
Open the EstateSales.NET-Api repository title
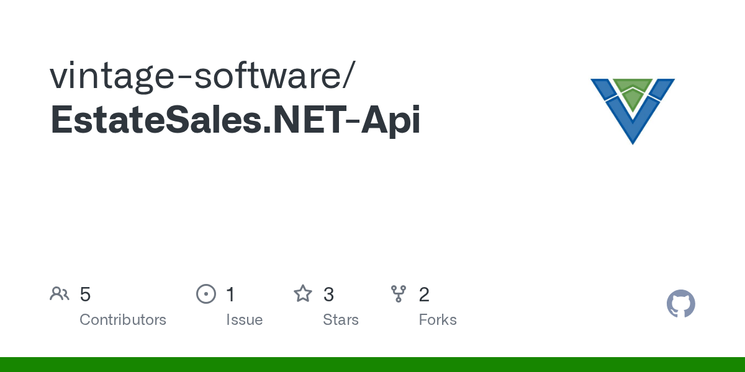point(235,120)
